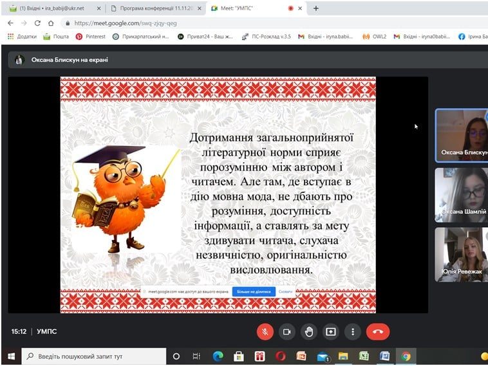Open Microsoft Edge from taskbar

click(x=218, y=356)
